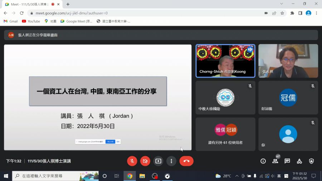Toggle the browser side panel icon
322x181 pixels.
pyautogui.click(x=300, y=13)
